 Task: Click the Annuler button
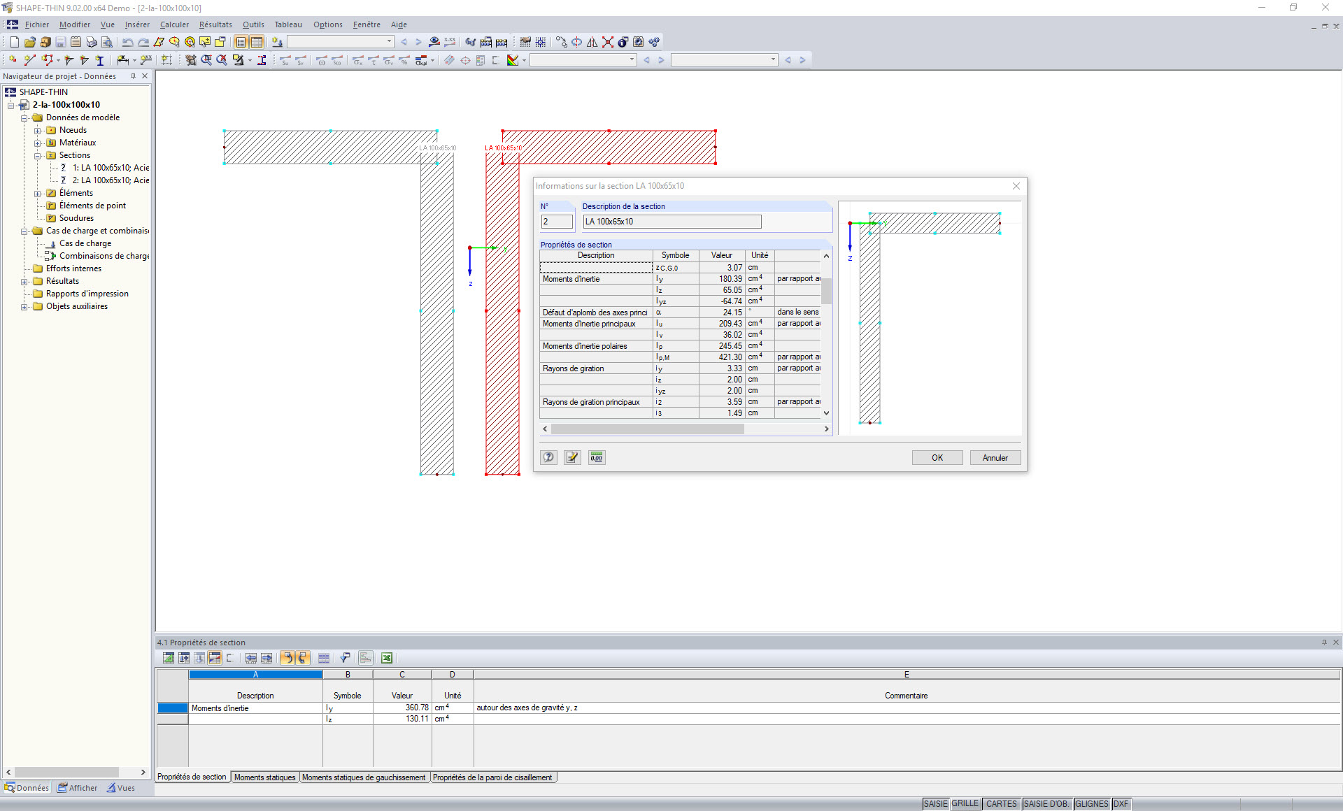(995, 458)
